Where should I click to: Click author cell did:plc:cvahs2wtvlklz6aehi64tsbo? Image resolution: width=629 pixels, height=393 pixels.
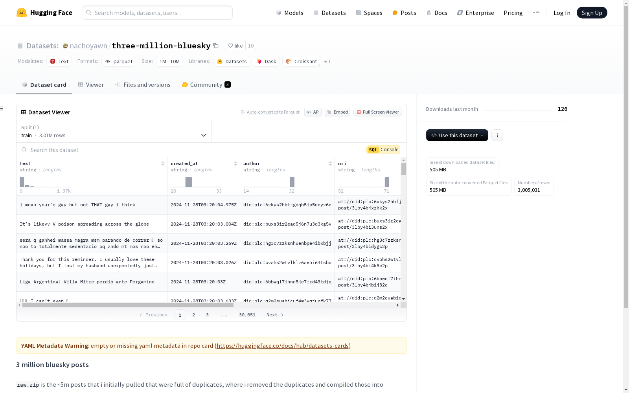287,263
